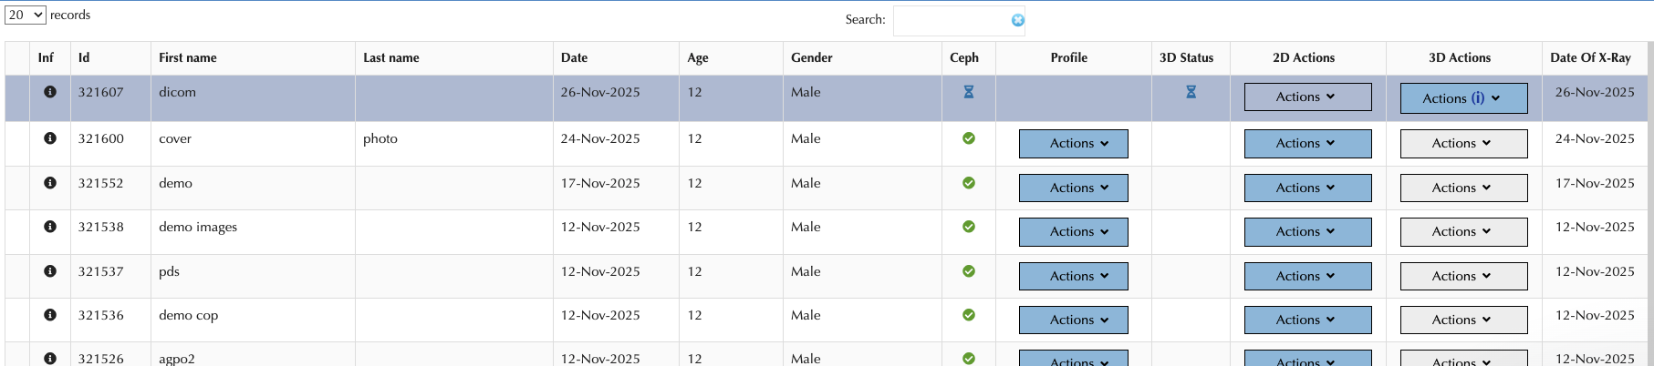Viewport: 1654px width, 366px height.
Task: Sort by the Date Of X-Ray header
Action: click(x=1590, y=57)
